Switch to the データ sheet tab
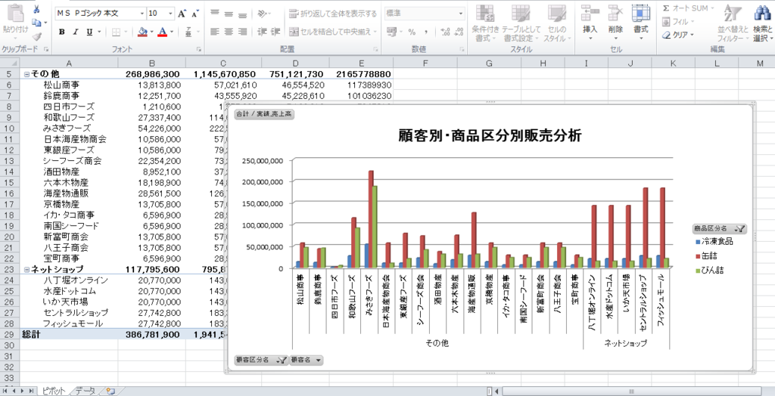The image size is (775, 396). 85,391
